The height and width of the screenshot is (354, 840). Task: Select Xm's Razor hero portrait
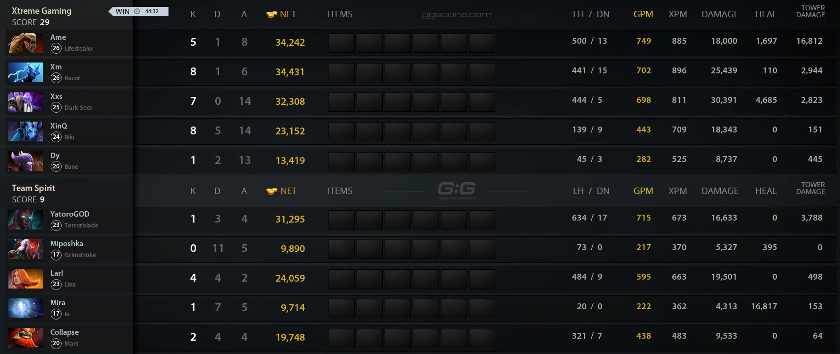click(x=26, y=72)
